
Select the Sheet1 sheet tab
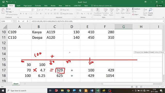16,84
